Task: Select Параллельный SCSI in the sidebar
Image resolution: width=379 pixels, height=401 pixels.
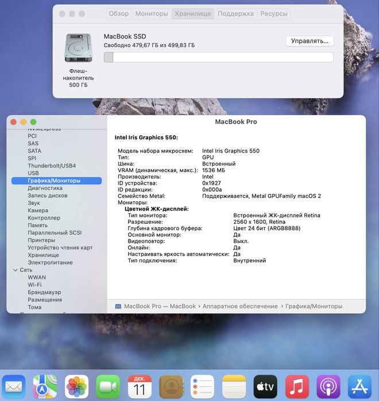Action: pyautogui.click(x=55, y=233)
